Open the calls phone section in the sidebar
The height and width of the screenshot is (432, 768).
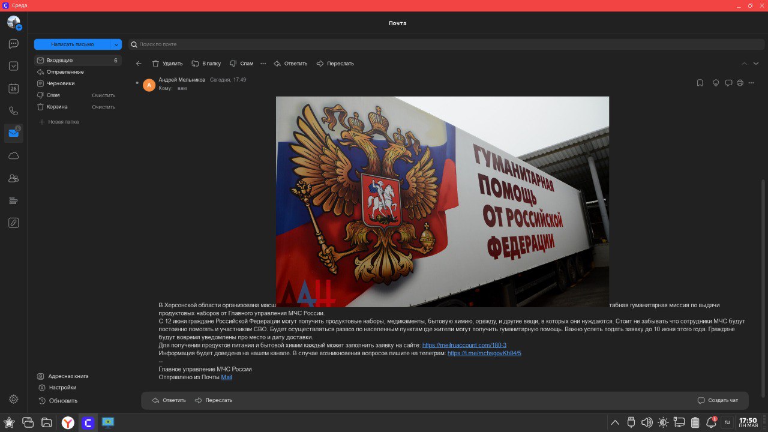13,111
